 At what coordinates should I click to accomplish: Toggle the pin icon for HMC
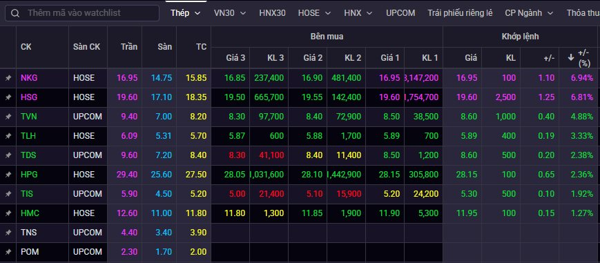tap(8, 213)
